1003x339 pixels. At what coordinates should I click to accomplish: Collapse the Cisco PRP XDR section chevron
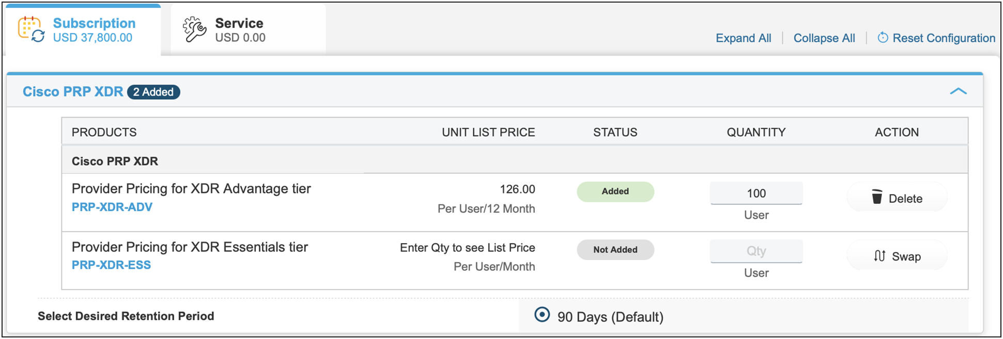pos(958,91)
